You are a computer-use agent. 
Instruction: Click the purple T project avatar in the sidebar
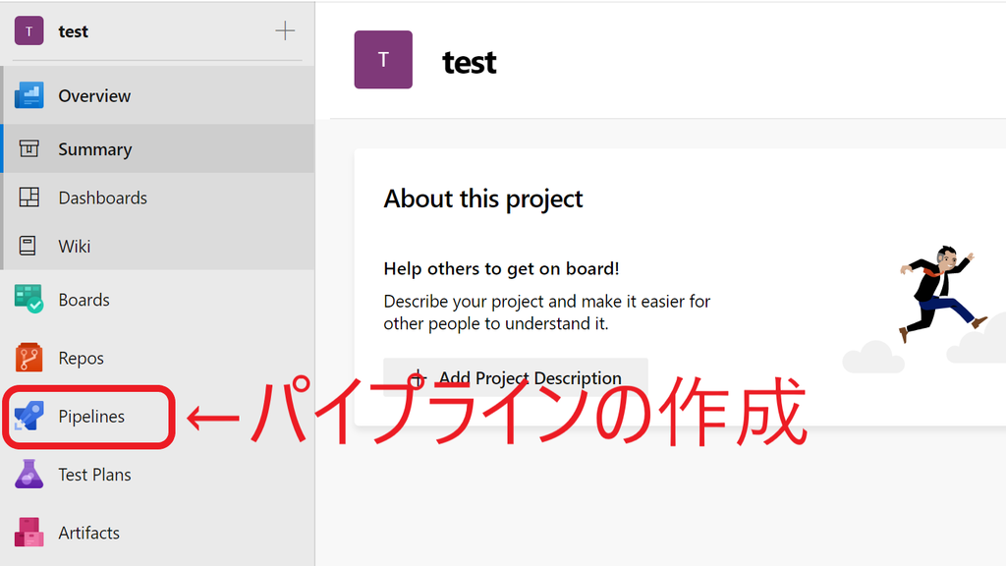tap(28, 30)
